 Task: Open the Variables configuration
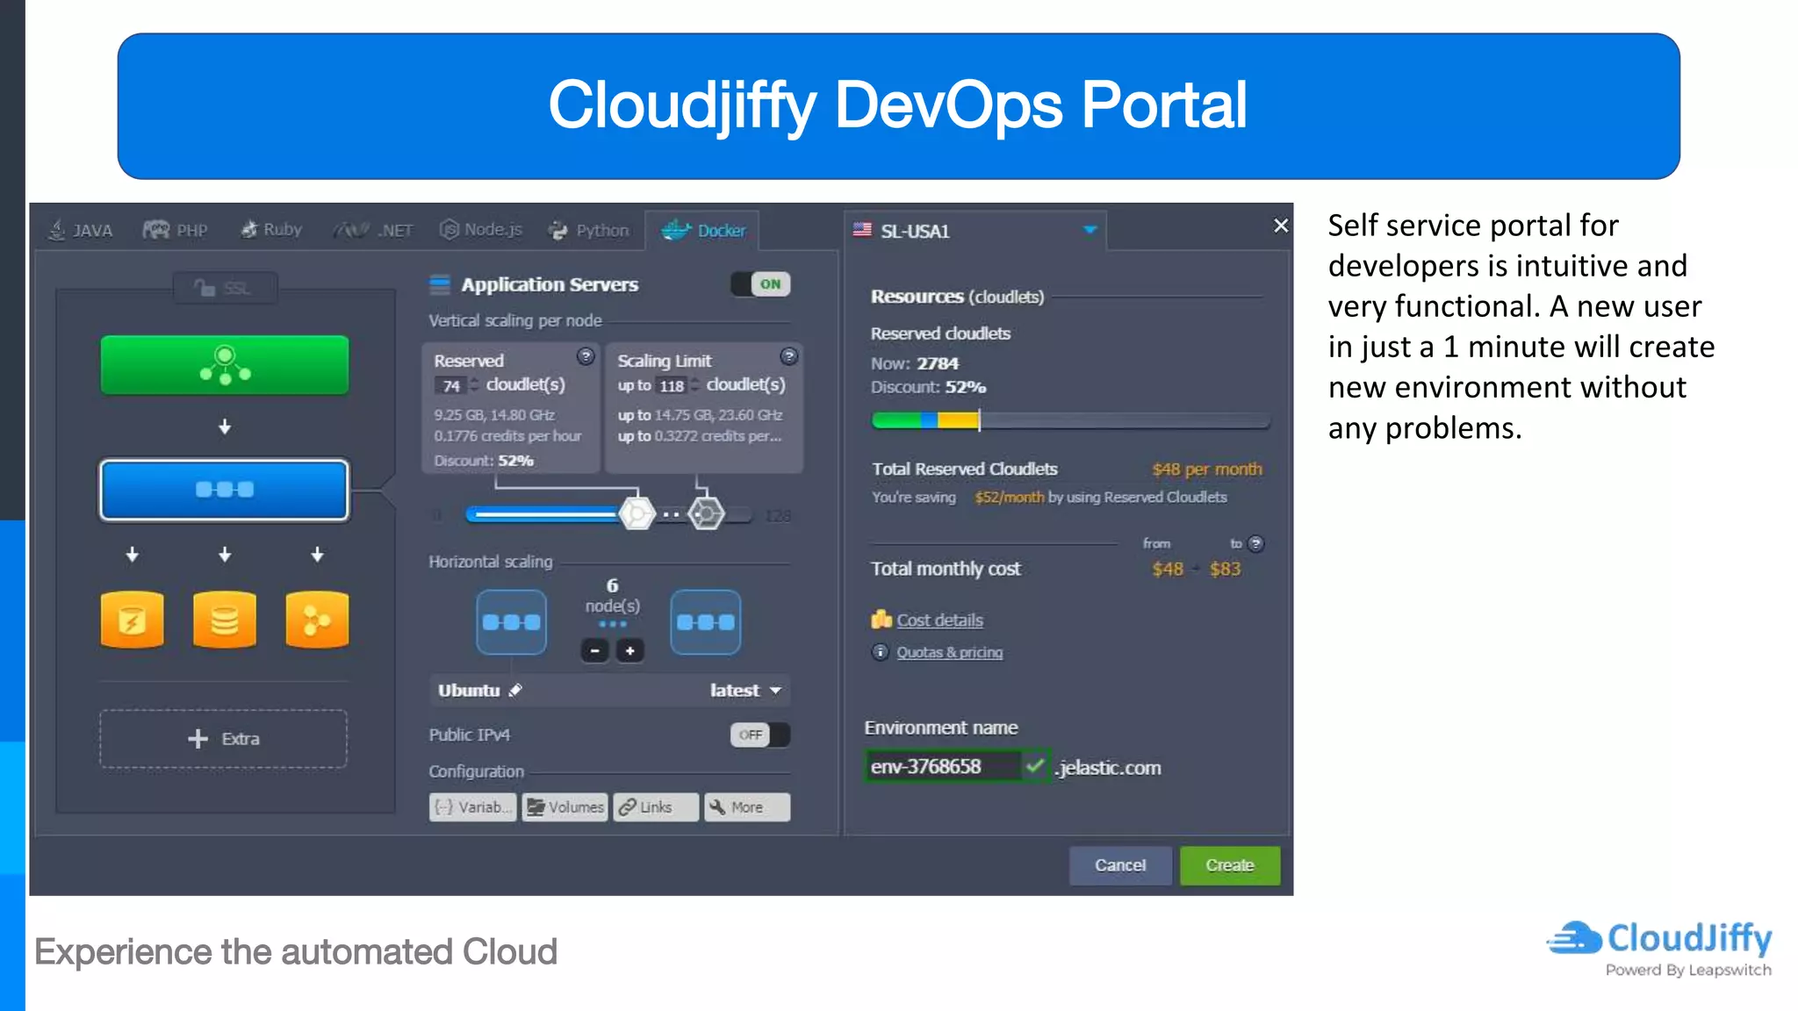pyautogui.click(x=473, y=807)
